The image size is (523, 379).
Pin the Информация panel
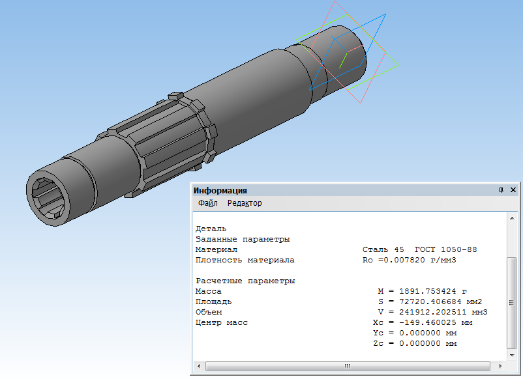(x=501, y=190)
